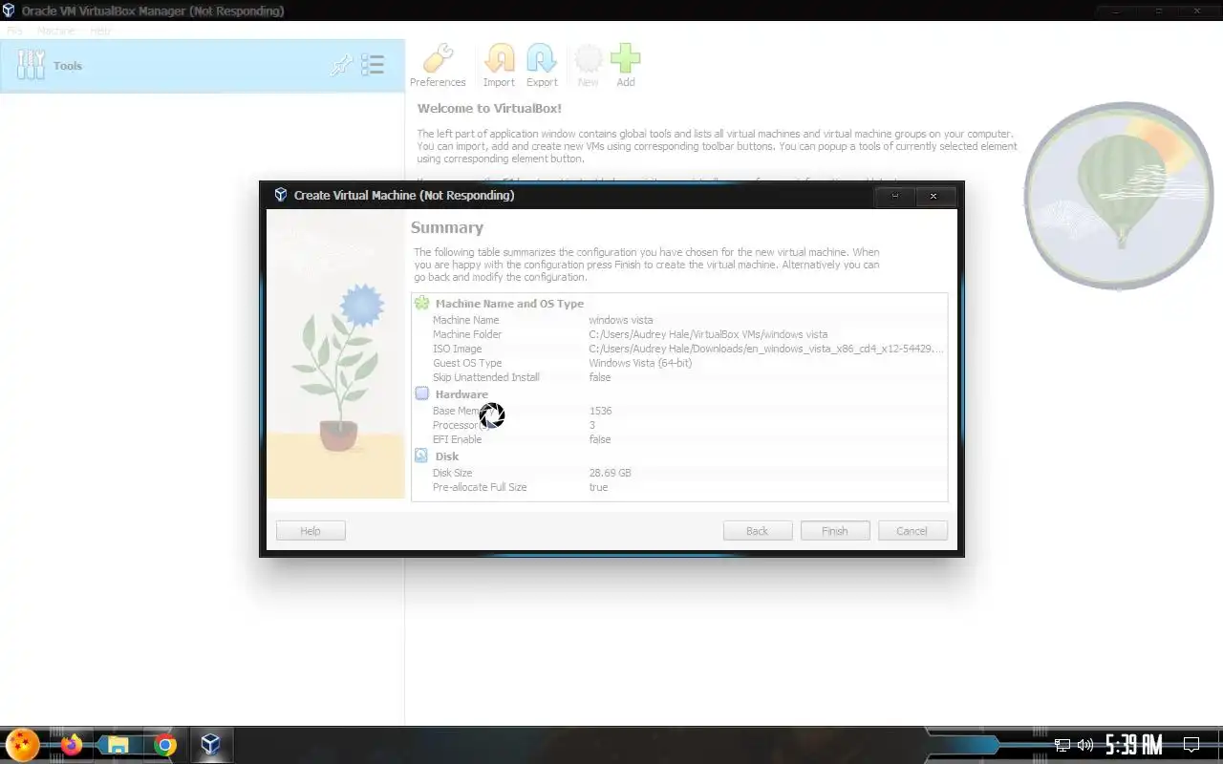The height and width of the screenshot is (764, 1223).
Task: Open File Explorer from the taskbar
Action: pyautogui.click(x=118, y=745)
